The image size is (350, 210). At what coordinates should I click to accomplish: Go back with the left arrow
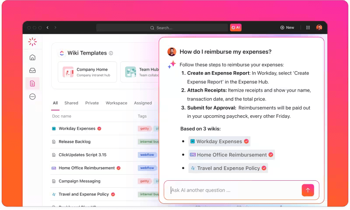(48, 28)
